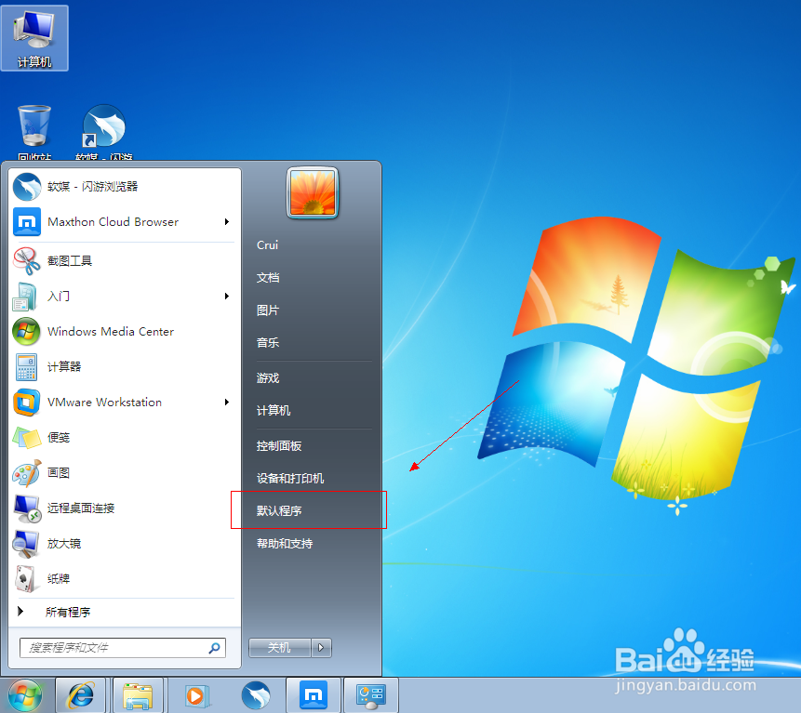Open 纸牌 solitaire game
This screenshot has height=713, width=801.
point(123,579)
